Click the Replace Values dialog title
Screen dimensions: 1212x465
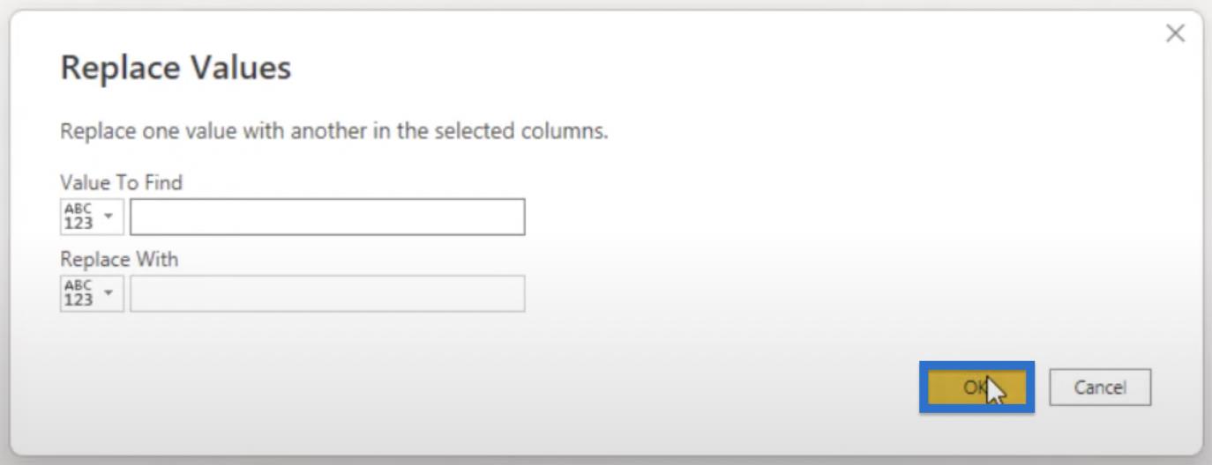coord(176,68)
